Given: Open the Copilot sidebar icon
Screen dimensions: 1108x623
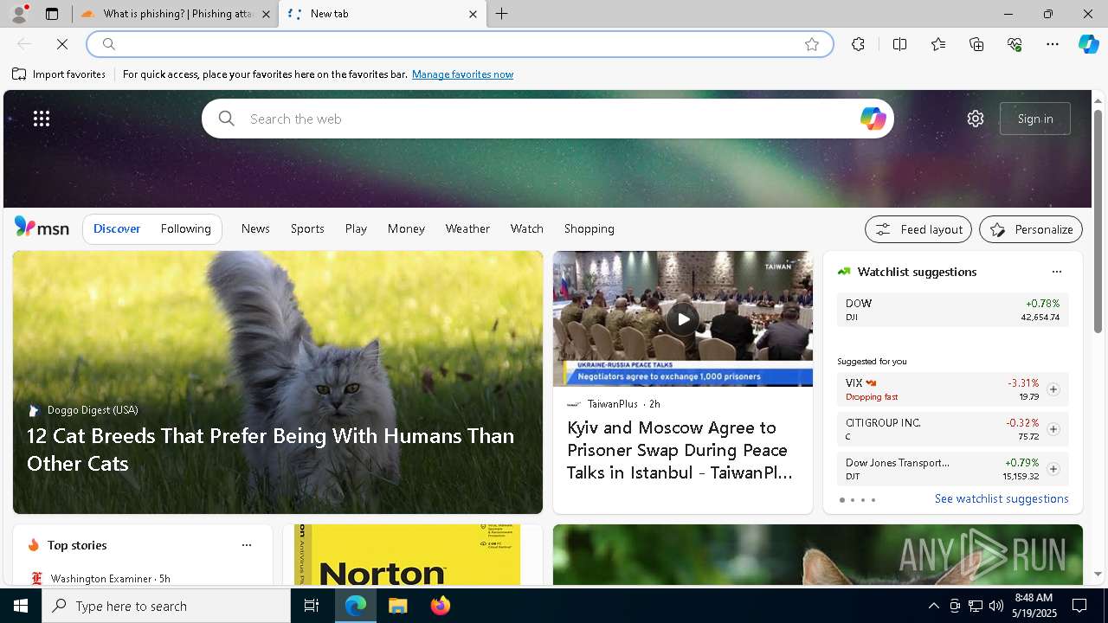Looking at the screenshot, I should (1088, 44).
